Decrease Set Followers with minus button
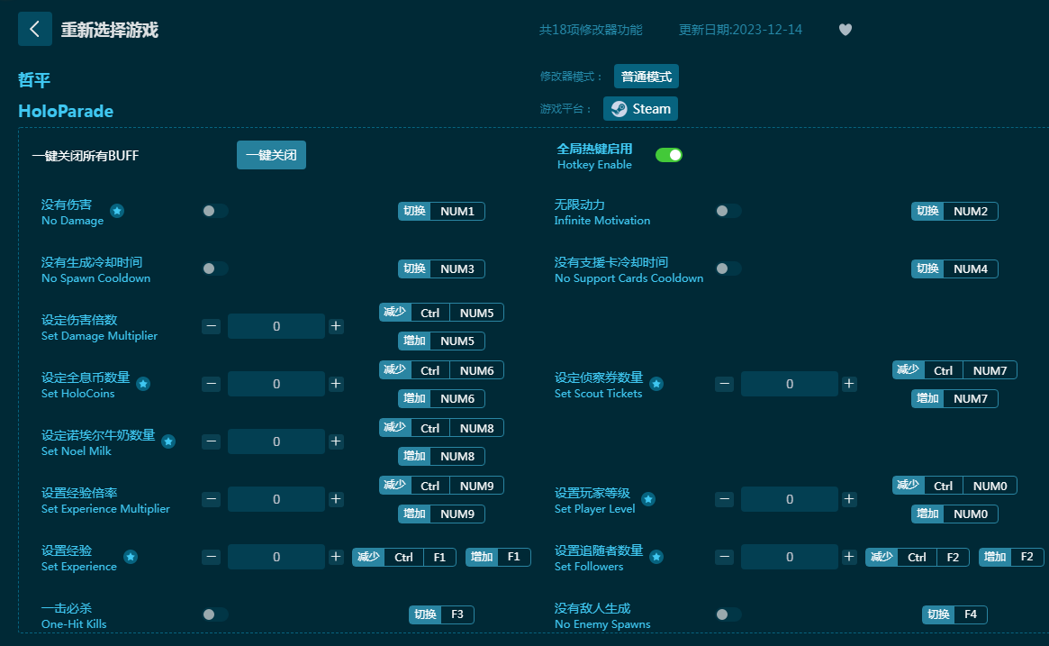Viewport: 1049px width, 646px height. (x=725, y=556)
